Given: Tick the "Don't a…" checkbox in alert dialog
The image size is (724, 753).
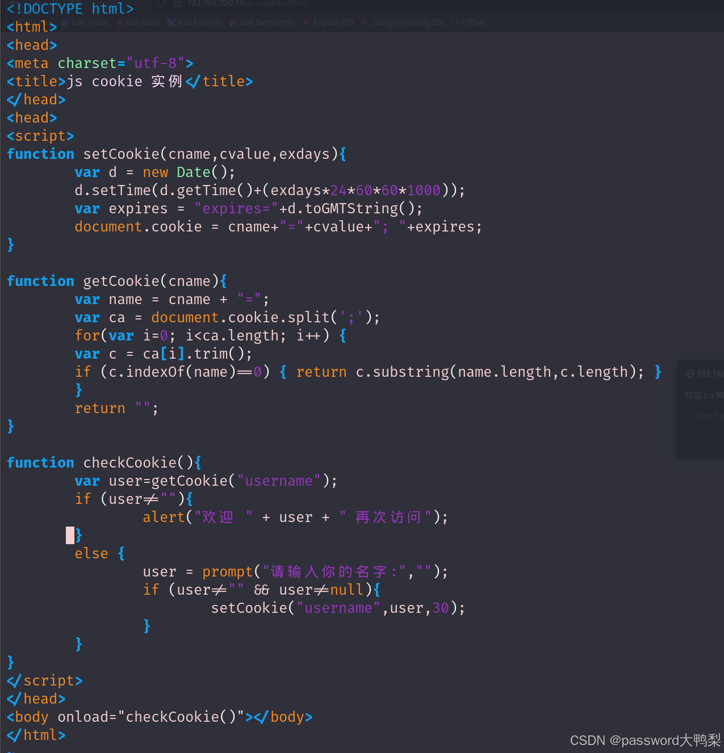Looking at the screenshot, I should [690, 415].
